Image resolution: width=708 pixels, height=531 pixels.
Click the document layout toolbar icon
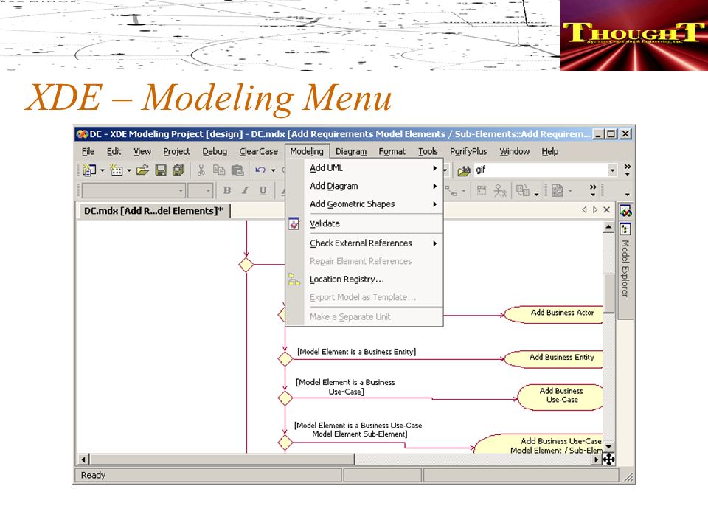tap(558, 190)
